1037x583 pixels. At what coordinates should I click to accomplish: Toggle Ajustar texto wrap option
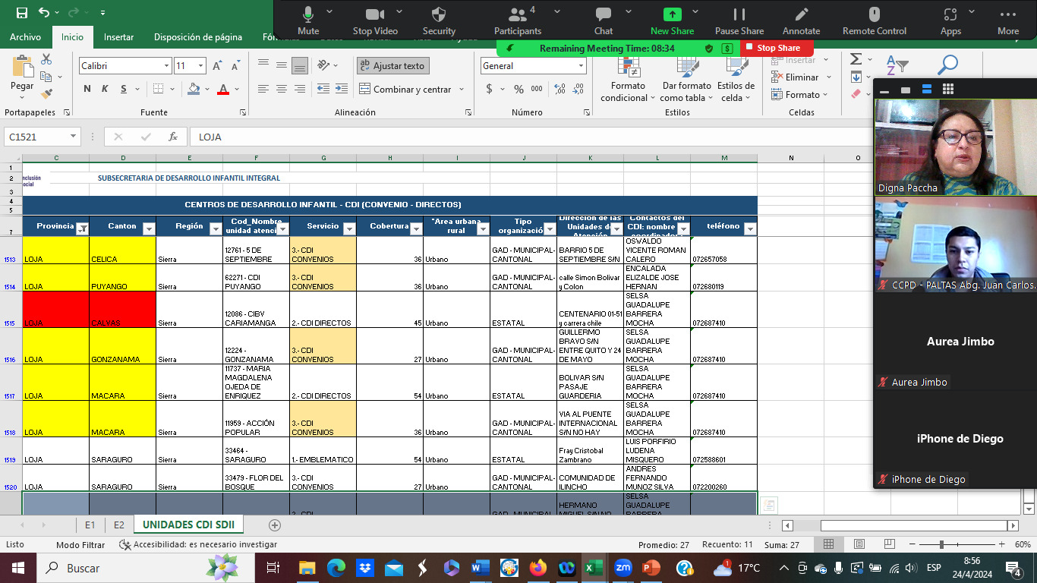click(392, 66)
